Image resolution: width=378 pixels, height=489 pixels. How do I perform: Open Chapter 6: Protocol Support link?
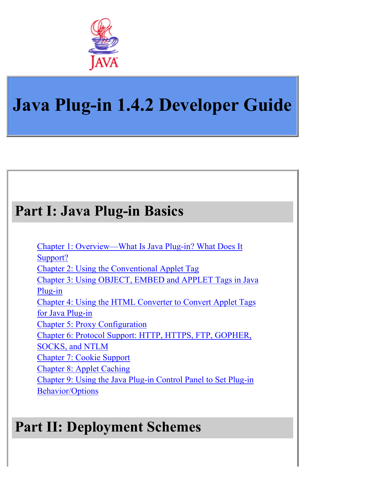pyautogui.click(x=144, y=341)
